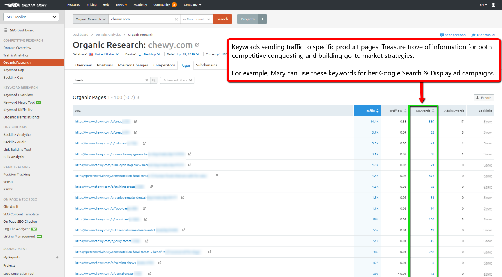Click the User manual graduation cap icon
Screen dimensions: 502x277
tap(474, 35)
